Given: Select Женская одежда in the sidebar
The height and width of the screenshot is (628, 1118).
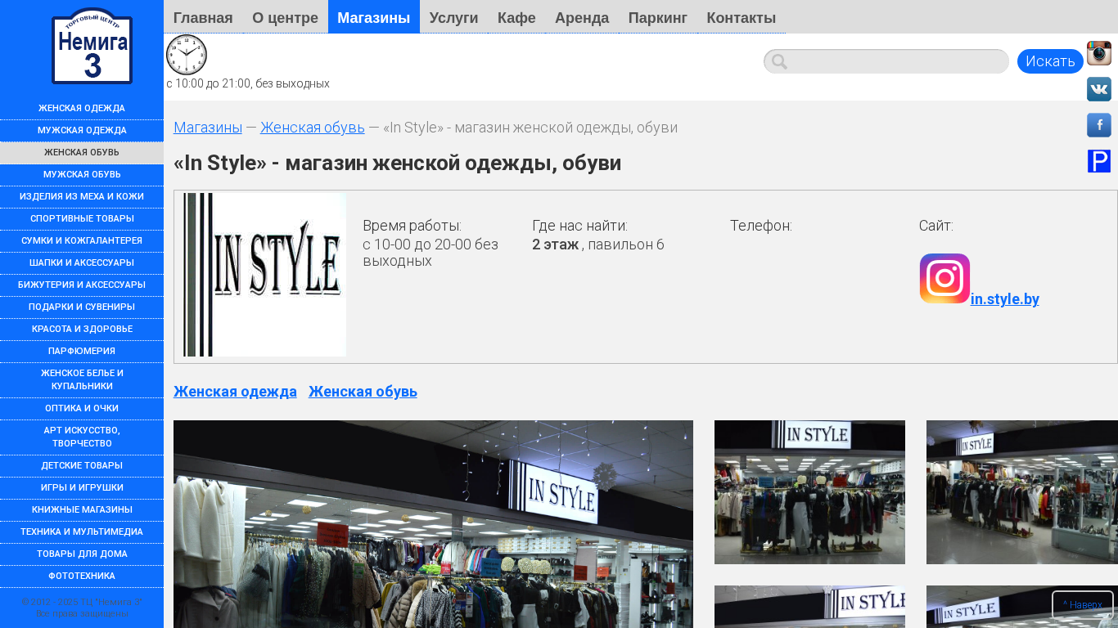Looking at the screenshot, I should (82, 109).
